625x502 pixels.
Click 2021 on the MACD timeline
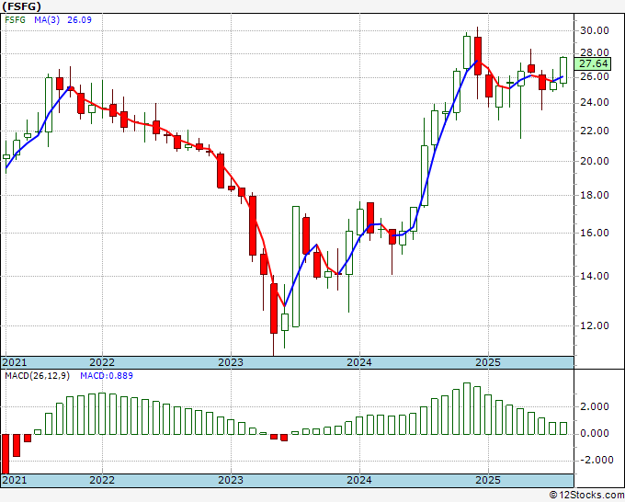15,480
